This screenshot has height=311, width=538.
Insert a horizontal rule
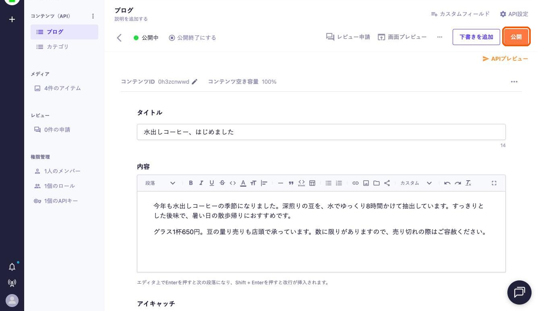click(281, 183)
